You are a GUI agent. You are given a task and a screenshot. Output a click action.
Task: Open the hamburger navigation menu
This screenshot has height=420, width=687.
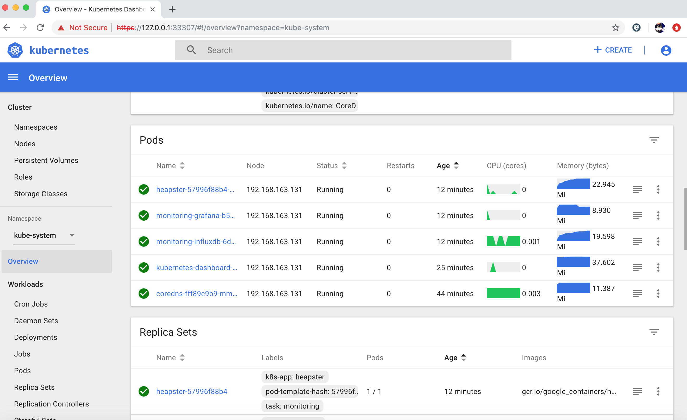click(x=13, y=78)
